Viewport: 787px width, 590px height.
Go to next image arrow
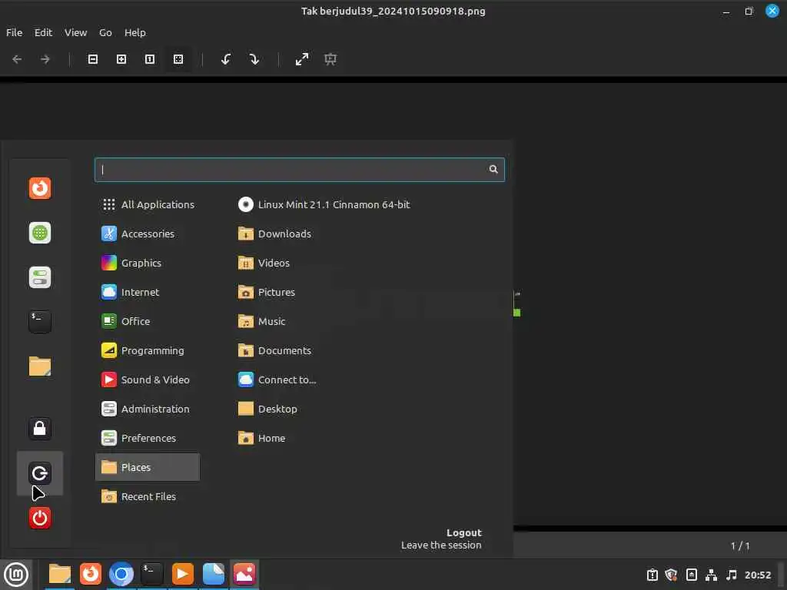click(45, 59)
